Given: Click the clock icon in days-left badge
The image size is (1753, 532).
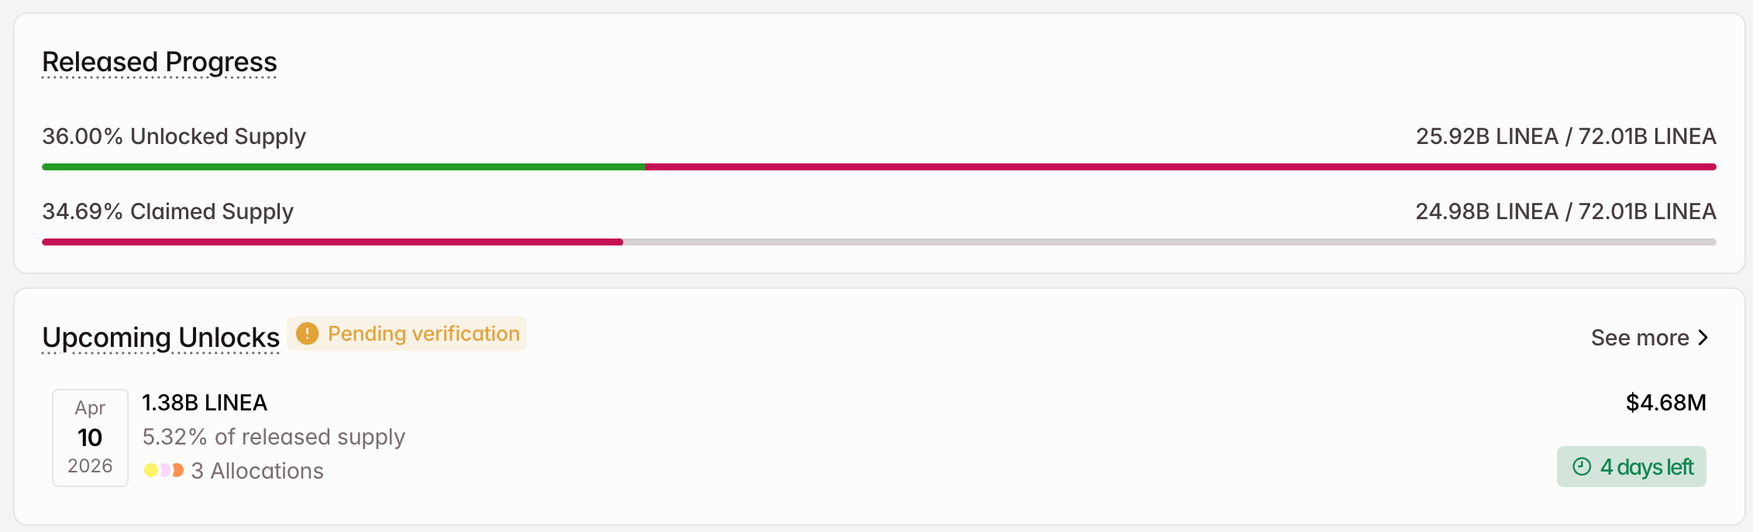Looking at the screenshot, I should point(1582,467).
